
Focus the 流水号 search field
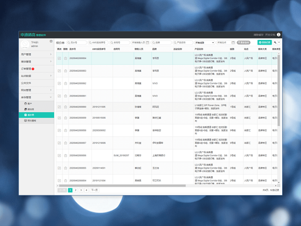point(76,43)
